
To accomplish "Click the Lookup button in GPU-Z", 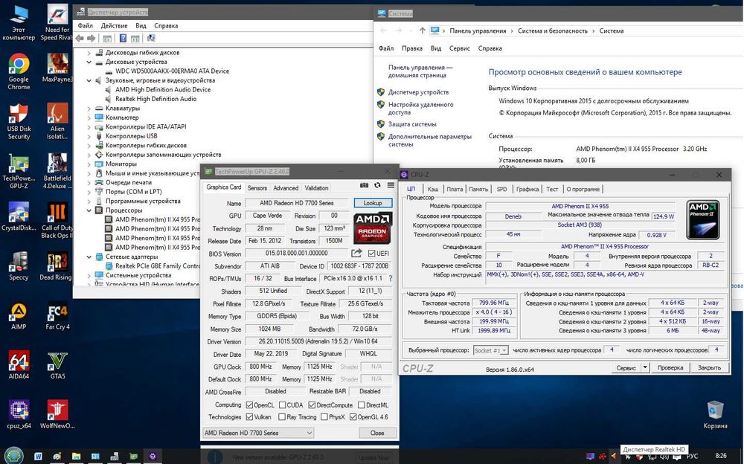I will coord(373,203).
